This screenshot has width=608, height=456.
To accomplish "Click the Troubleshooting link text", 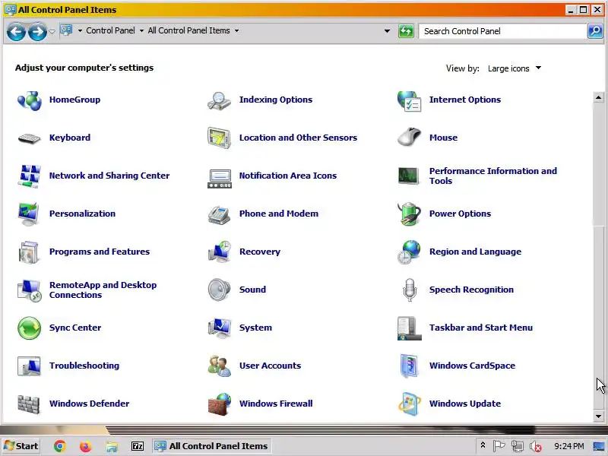I will (84, 366).
